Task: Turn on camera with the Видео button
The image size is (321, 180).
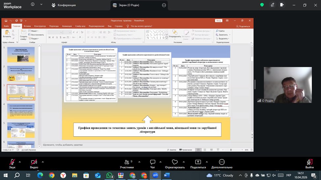Action: click(34, 162)
